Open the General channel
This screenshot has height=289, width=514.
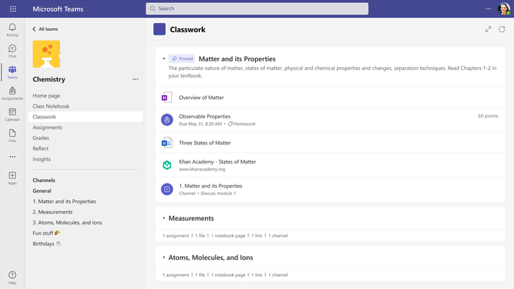(42, 191)
